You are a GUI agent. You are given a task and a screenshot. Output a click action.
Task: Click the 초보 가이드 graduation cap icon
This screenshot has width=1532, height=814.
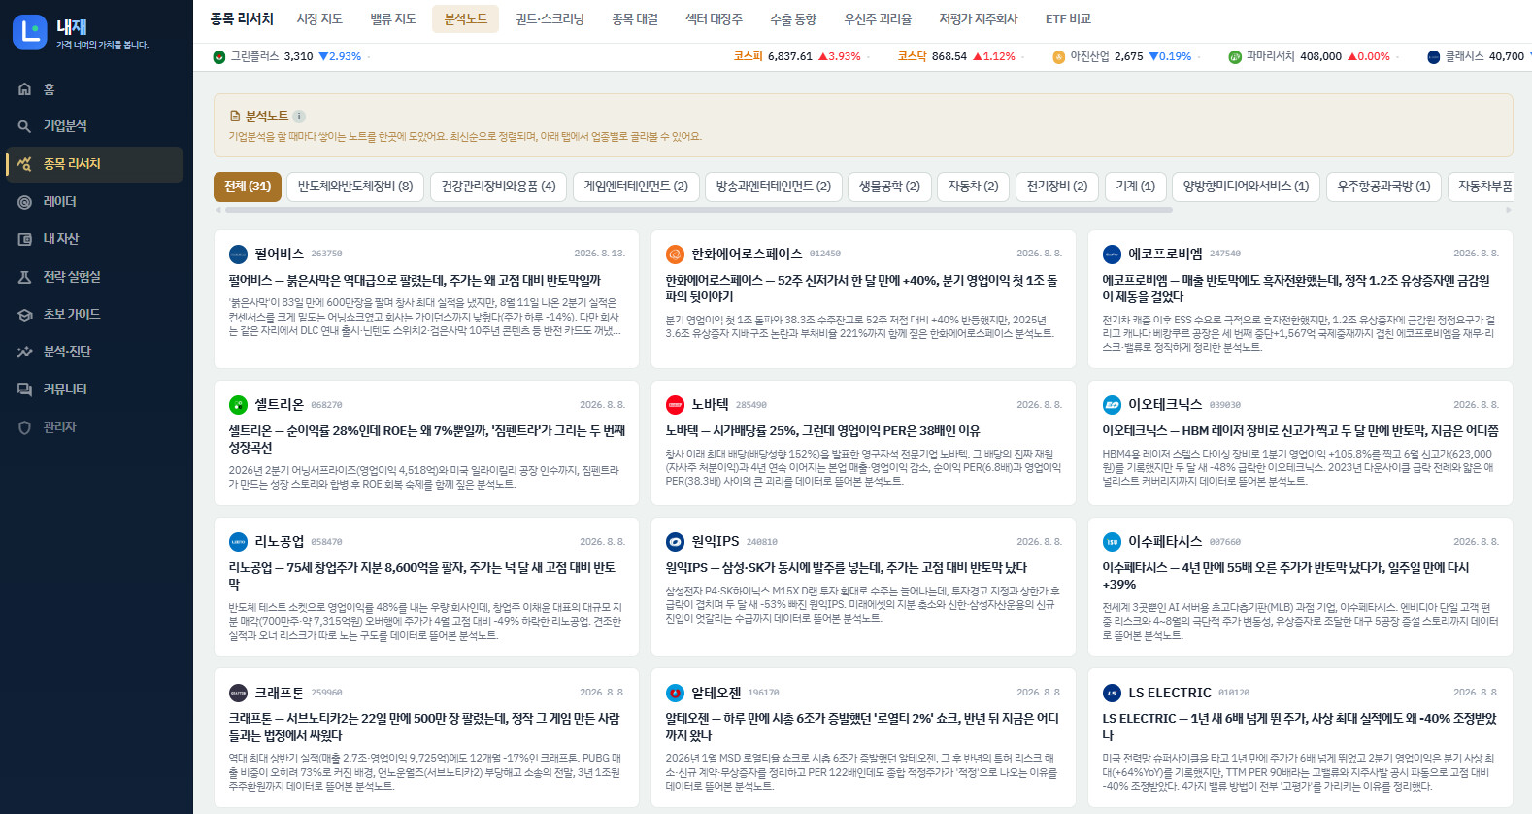coord(24,315)
